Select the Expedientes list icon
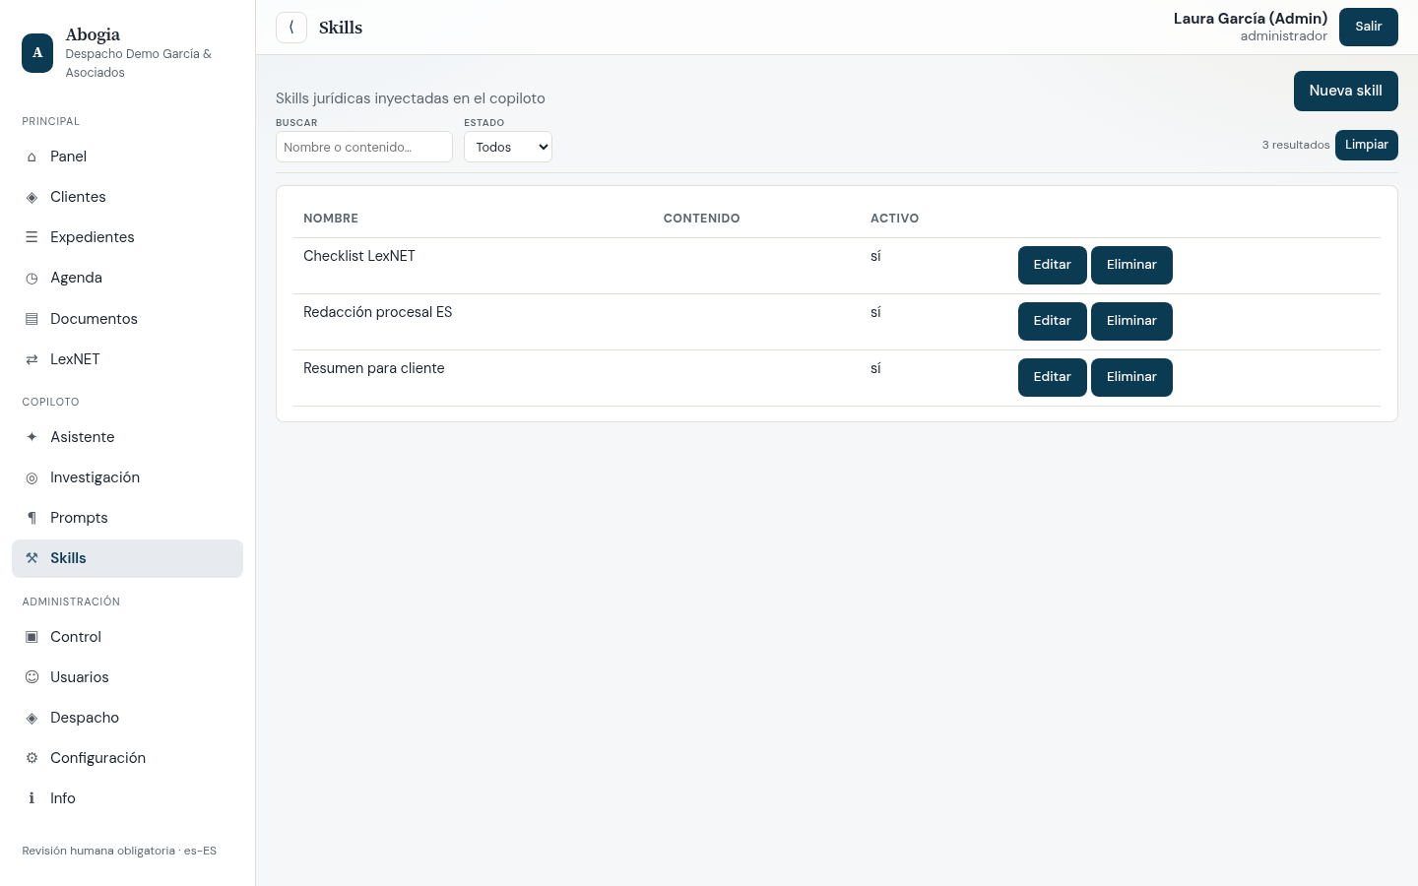1418x886 pixels. point(32,237)
